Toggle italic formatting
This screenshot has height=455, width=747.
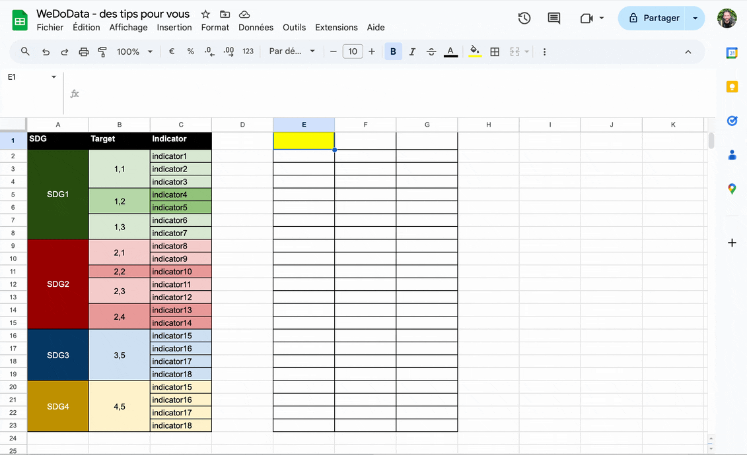tap(412, 51)
